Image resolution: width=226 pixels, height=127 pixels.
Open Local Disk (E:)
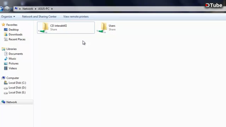[17, 92]
